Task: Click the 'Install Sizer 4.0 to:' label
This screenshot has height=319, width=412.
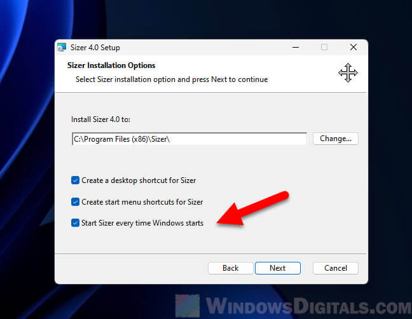Action: pos(100,119)
